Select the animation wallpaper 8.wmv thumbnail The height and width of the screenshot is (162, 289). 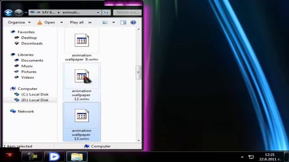point(82,40)
